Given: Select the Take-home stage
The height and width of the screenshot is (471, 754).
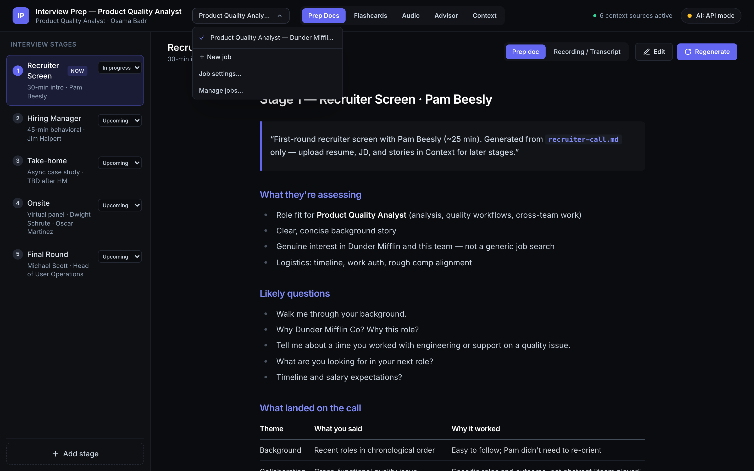Looking at the screenshot, I should [x=75, y=170].
